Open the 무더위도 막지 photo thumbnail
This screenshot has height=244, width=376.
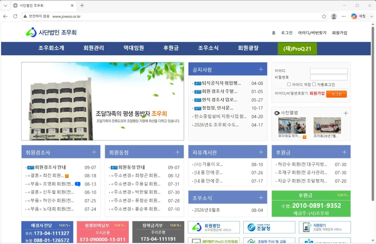(x=292, y=126)
